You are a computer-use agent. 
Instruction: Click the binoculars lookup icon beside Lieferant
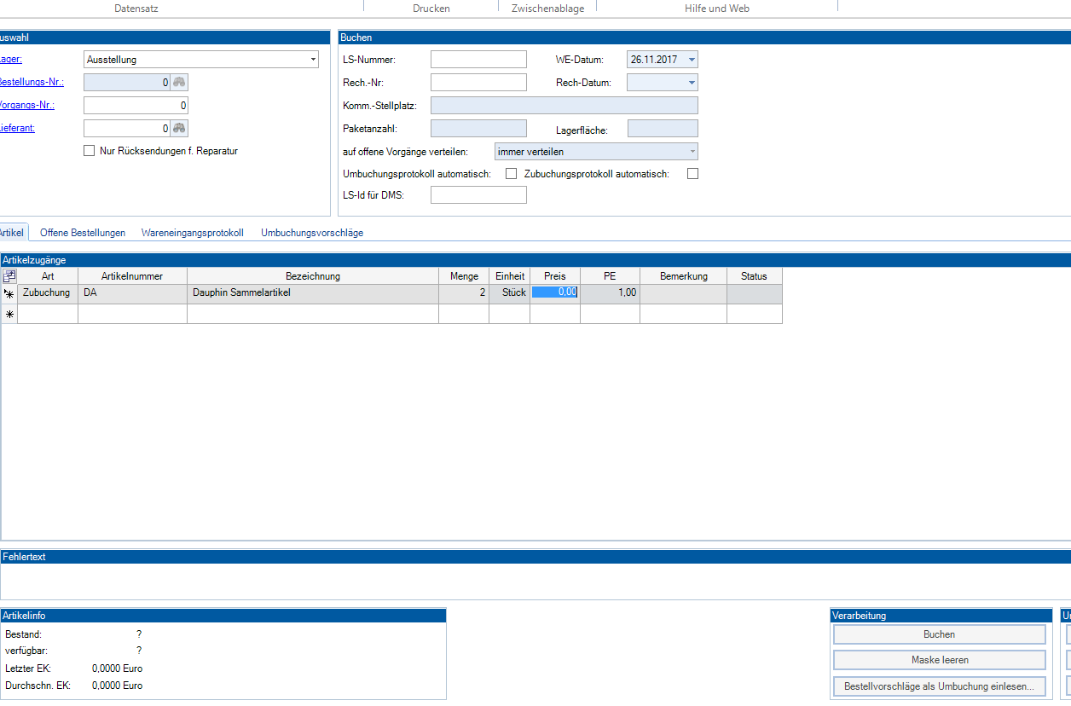(179, 129)
